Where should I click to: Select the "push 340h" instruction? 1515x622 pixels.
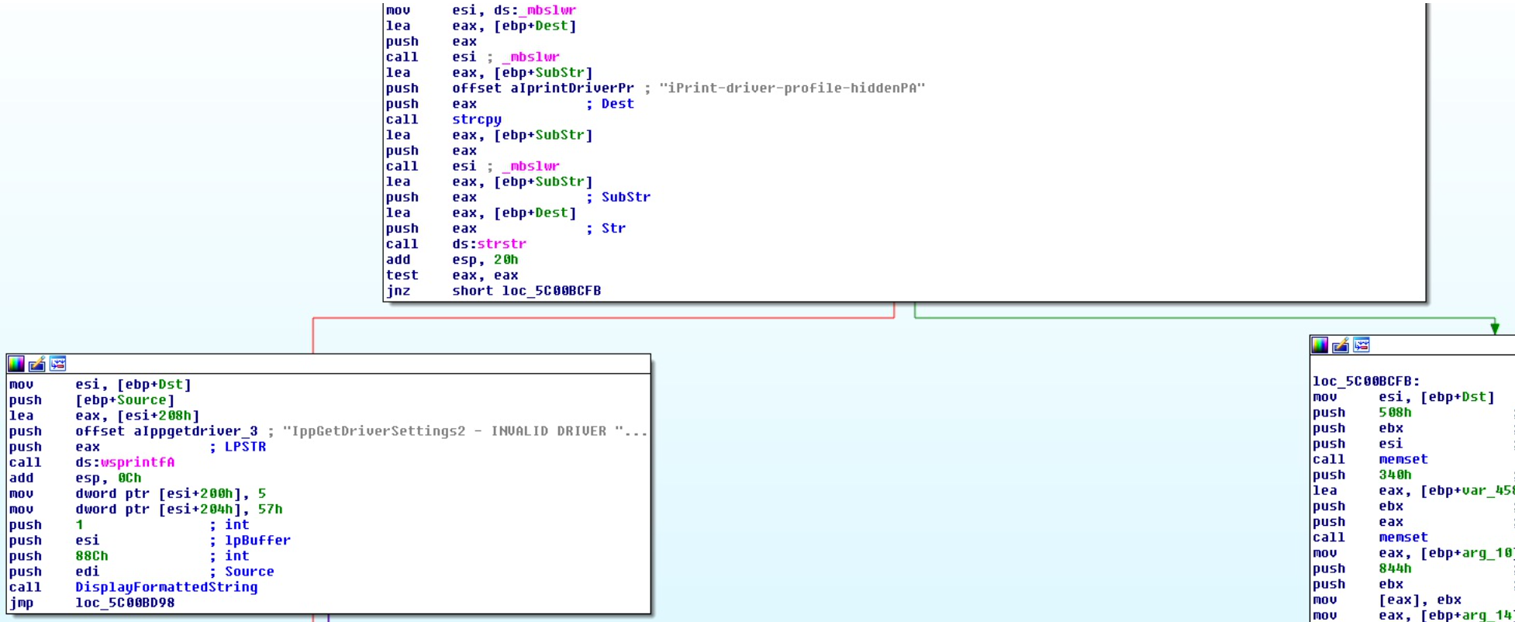coord(1361,475)
